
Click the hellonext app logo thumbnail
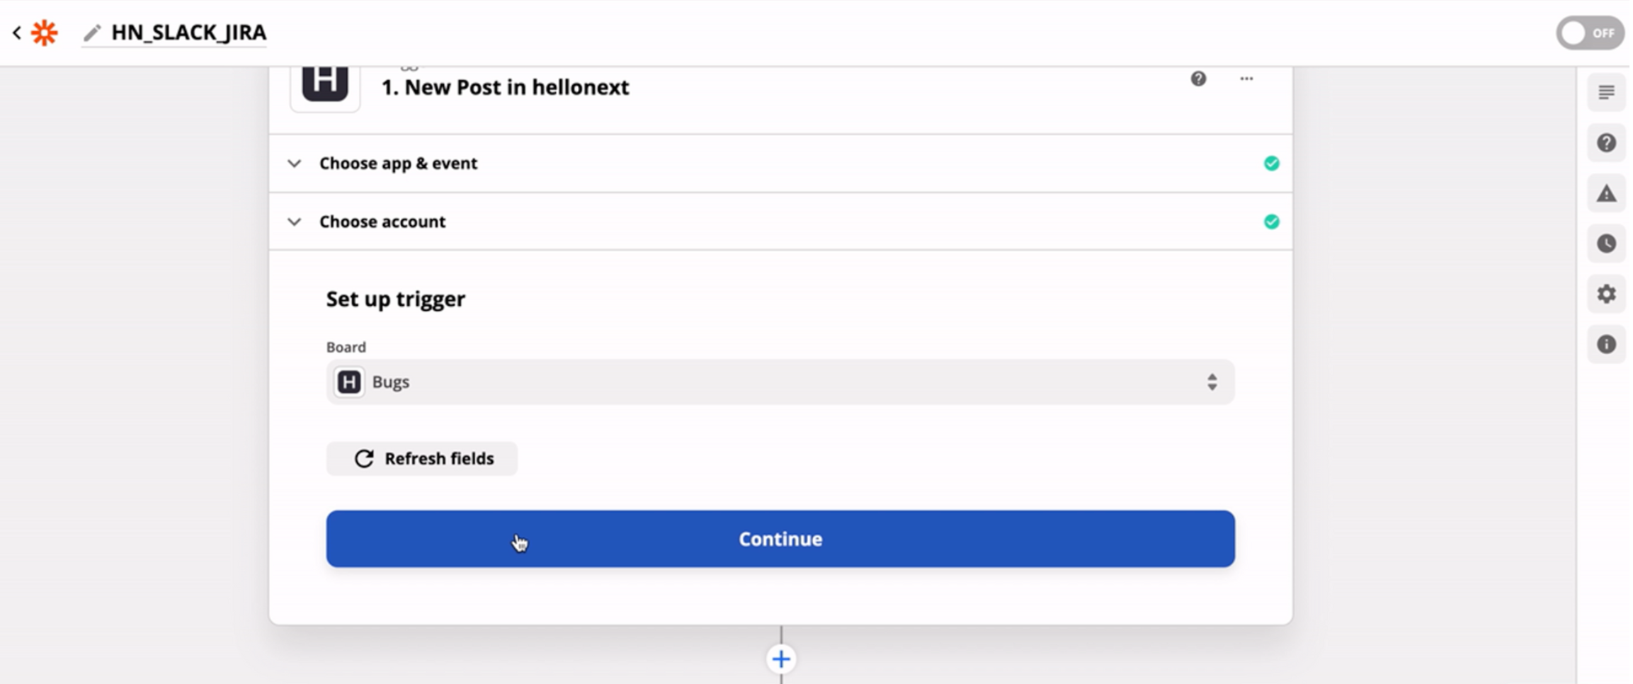tap(325, 84)
